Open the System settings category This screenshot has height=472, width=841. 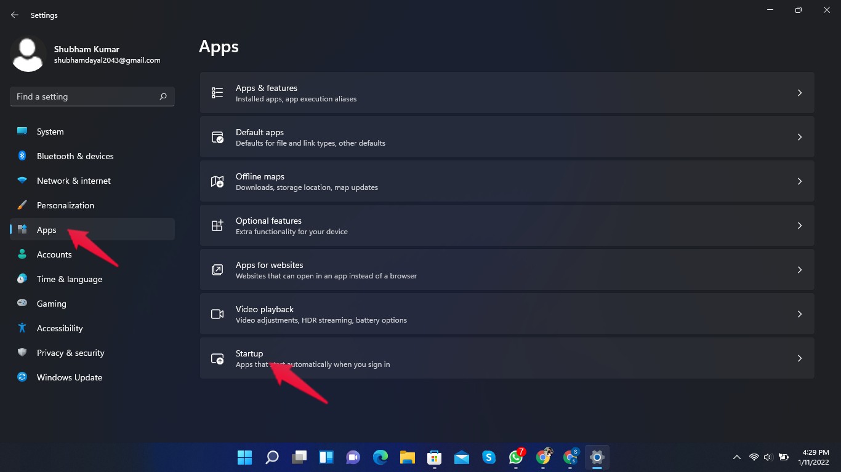coord(50,132)
